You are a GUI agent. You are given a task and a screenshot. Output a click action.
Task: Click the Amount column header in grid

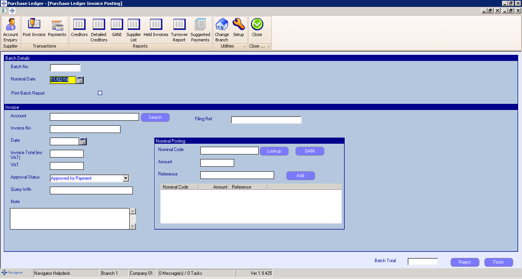click(x=214, y=187)
